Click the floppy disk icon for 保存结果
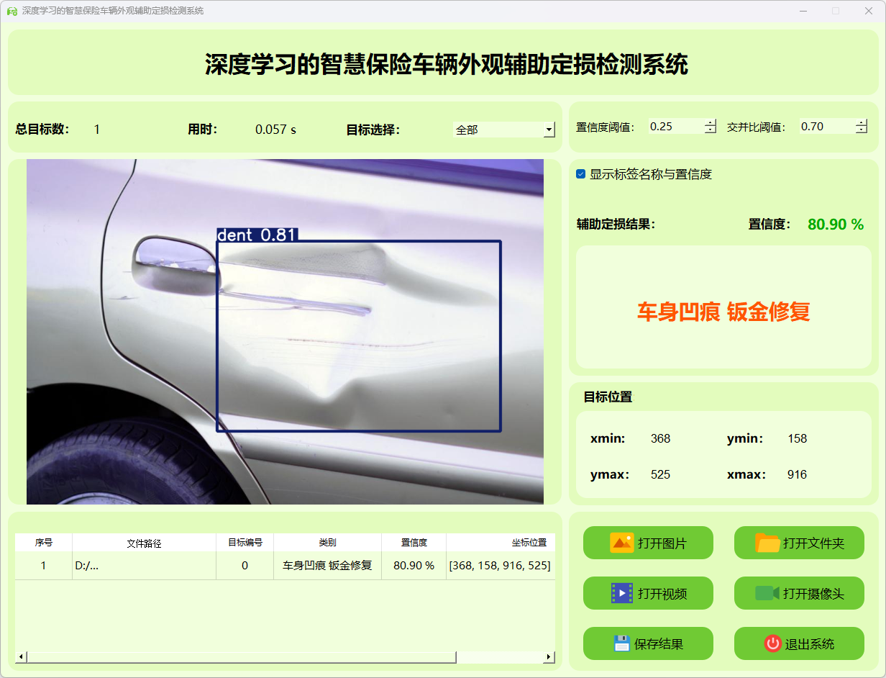 click(x=621, y=643)
